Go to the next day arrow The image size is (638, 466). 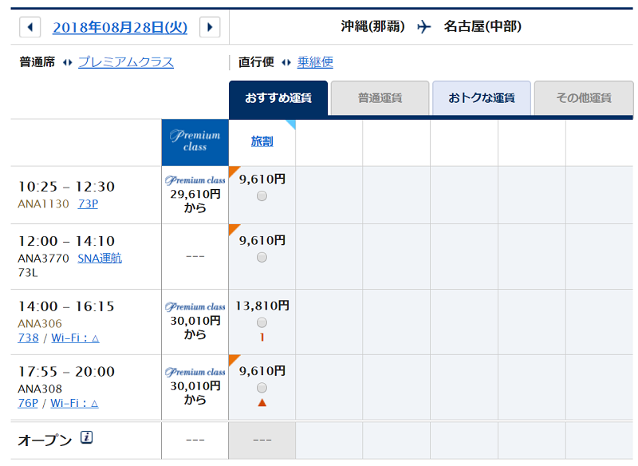[210, 27]
